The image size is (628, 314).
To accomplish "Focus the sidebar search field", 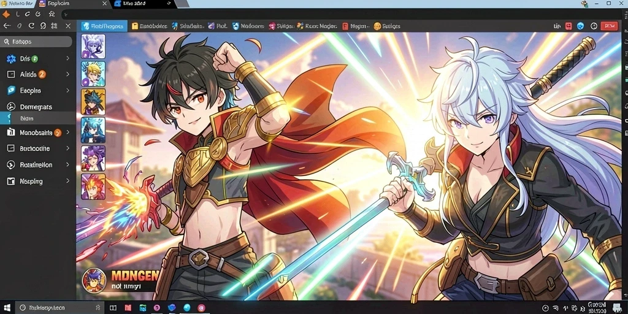I will click(36, 41).
